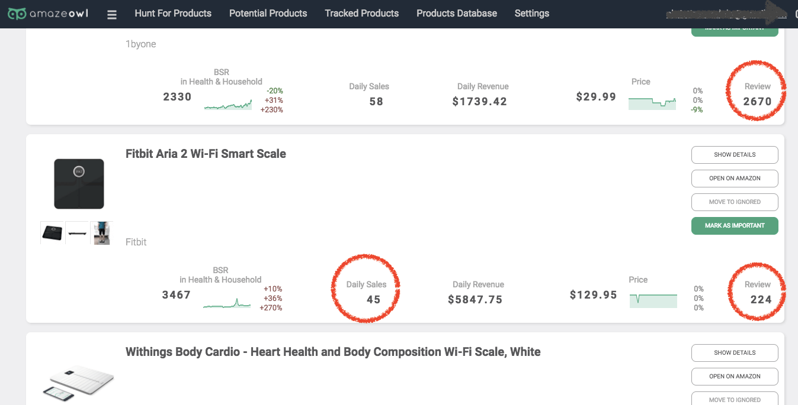Click the BSR sparkline chart for 1byone
This screenshot has height=405, width=798.
click(228, 104)
